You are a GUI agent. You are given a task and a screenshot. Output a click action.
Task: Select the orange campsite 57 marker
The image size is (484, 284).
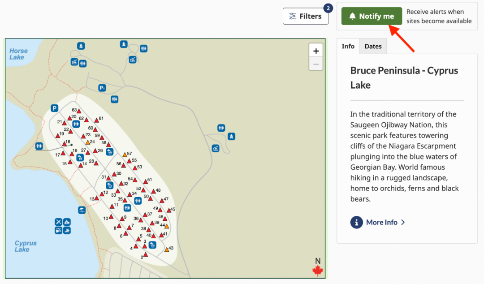[125, 155]
